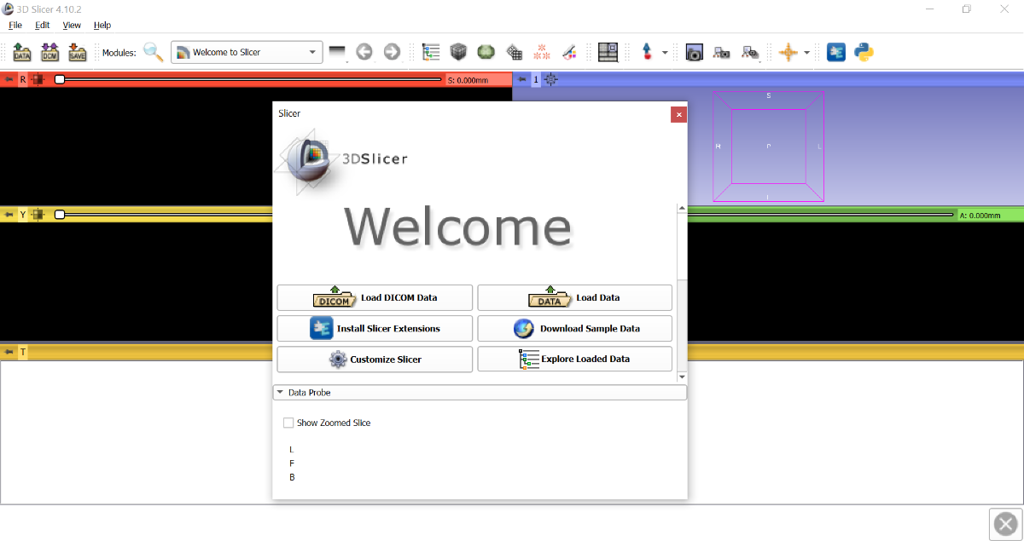
Task: Open the scene views capture icon
Action: [x=722, y=52]
